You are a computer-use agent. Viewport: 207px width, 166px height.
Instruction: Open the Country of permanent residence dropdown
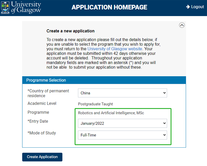[122, 93]
